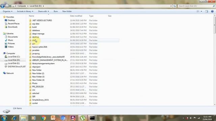Open the Documents library
This screenshot has height=121, width=216.
[x=13, y=37]
